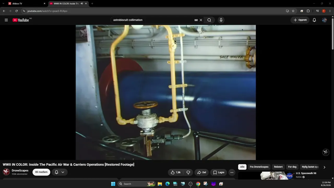Open a new browser tab

[x=92, y=4]
